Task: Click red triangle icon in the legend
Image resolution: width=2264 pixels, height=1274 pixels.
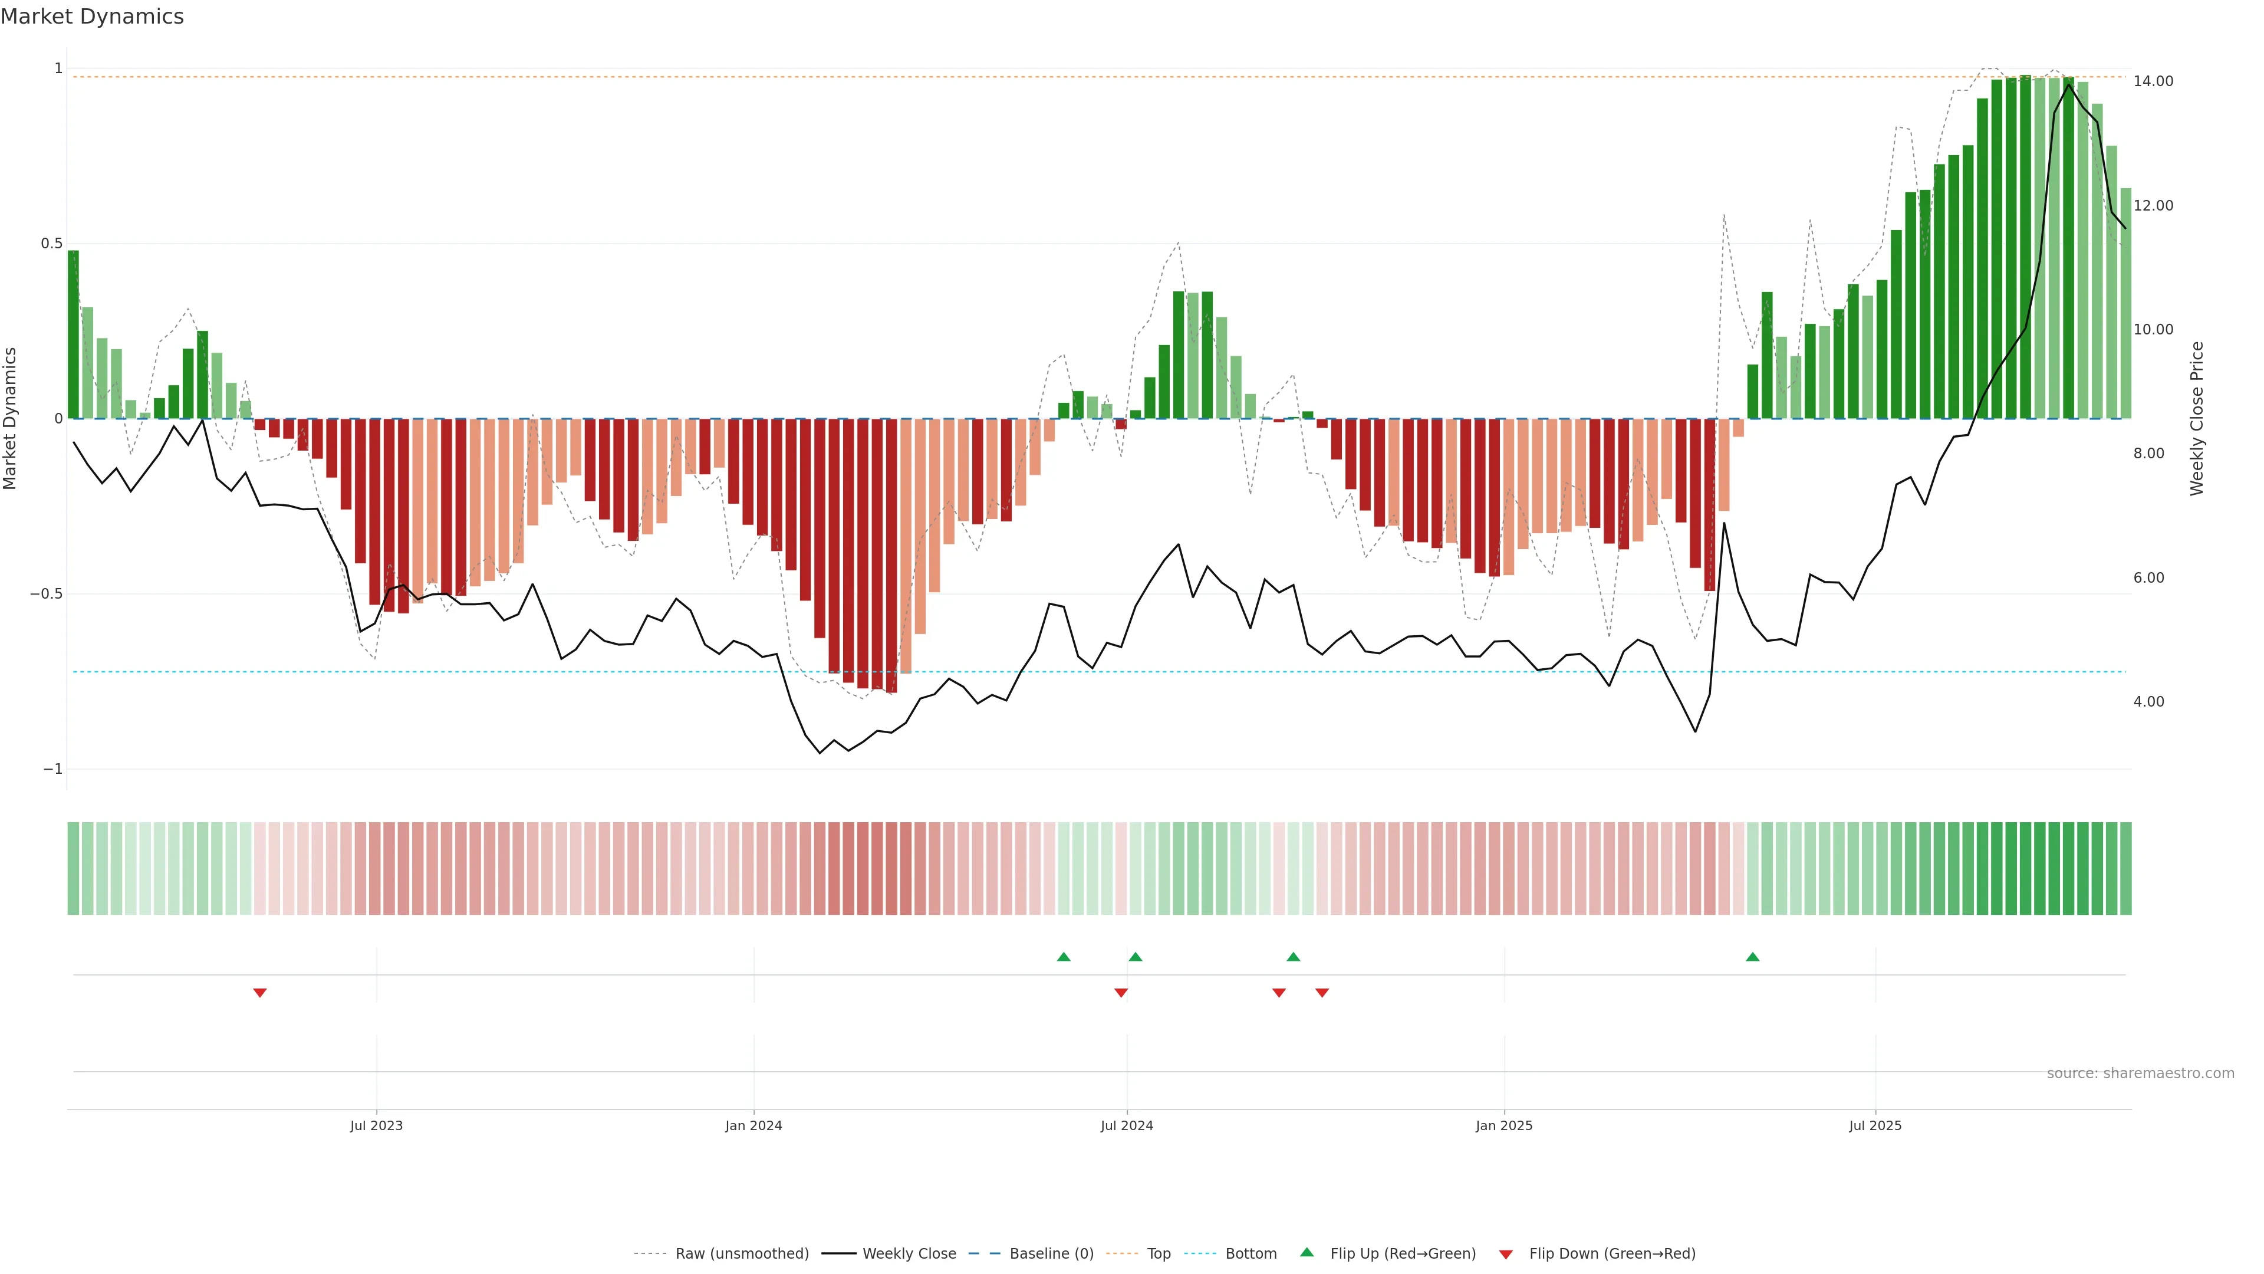Action: tap(1506, 1254)
